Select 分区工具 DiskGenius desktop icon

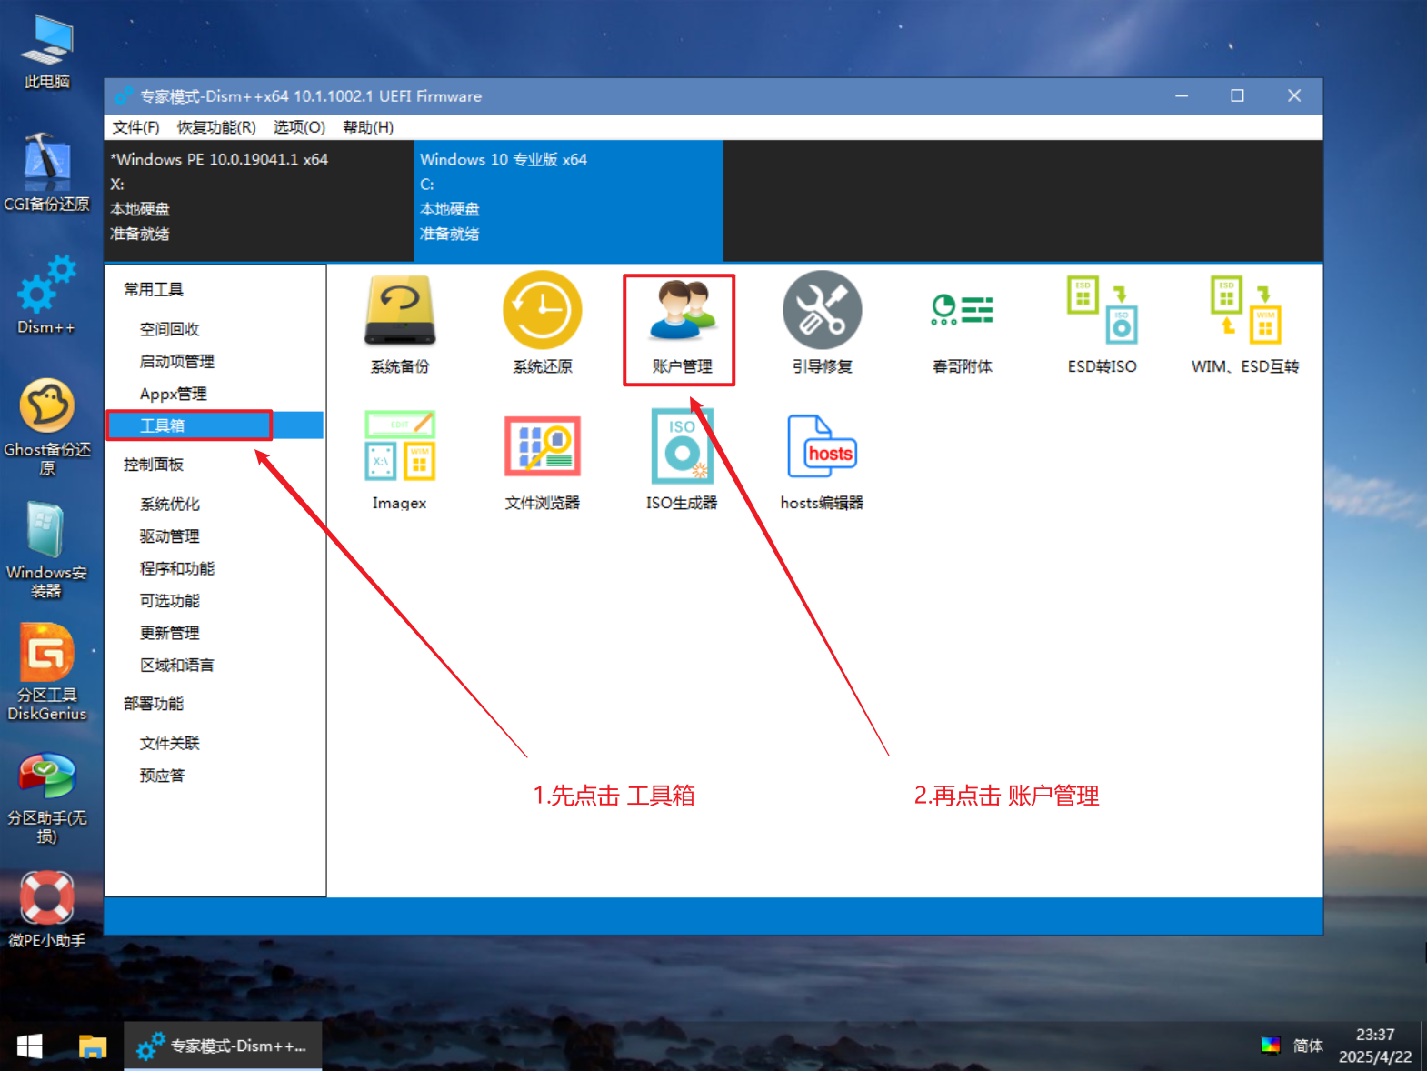47,673
